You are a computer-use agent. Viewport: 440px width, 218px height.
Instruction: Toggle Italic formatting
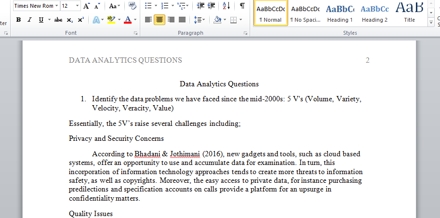(29, 20)
